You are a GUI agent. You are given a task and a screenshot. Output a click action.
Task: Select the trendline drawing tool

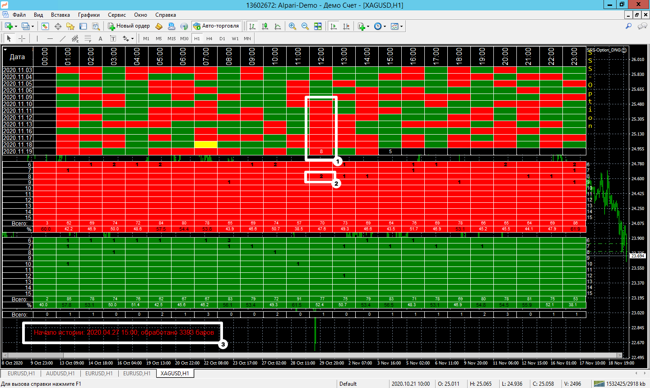coord(63,38)
